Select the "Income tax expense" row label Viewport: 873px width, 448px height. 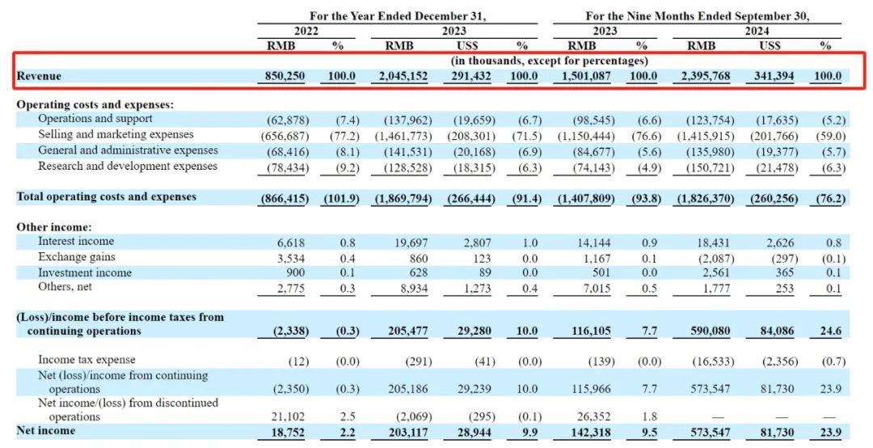pyautogui.click(x=86, y=360)
